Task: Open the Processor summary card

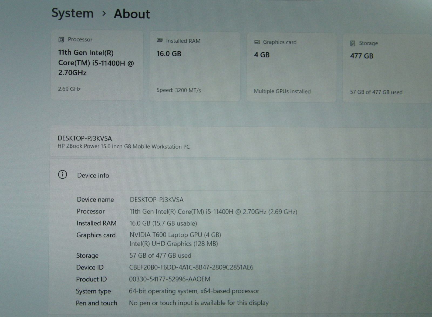Action: pos(97,65)
